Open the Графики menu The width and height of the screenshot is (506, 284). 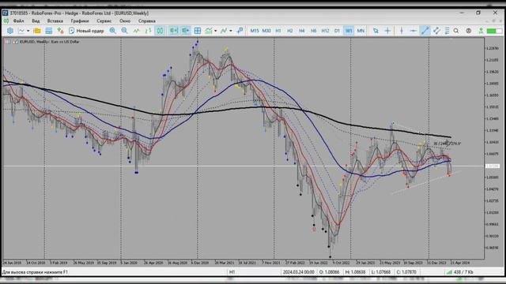click(79, 21)
